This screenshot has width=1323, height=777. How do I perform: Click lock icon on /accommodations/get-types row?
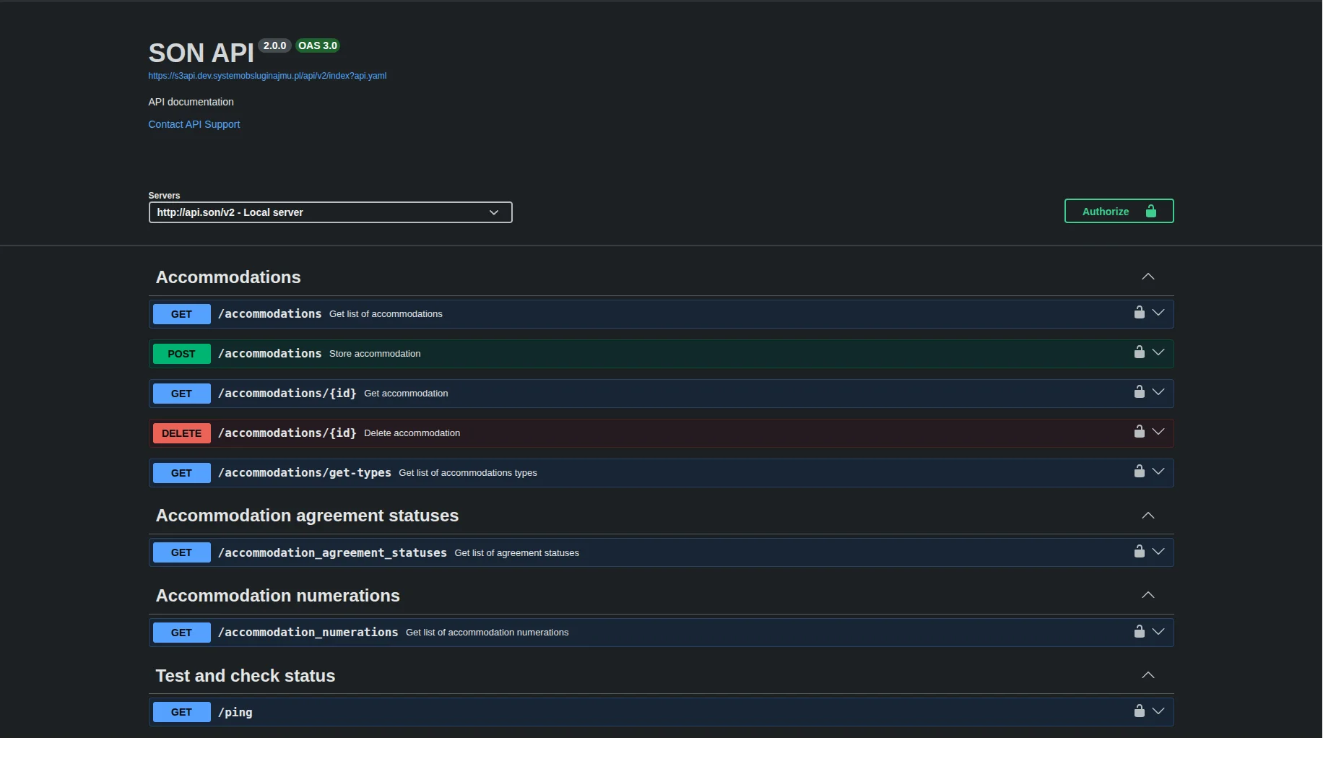pyautogui.click(x=1139, y=472)
